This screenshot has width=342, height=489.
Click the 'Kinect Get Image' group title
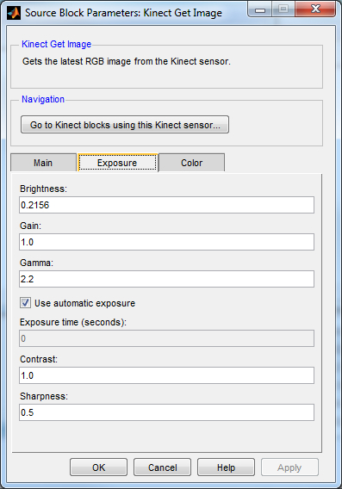(57, 44)
